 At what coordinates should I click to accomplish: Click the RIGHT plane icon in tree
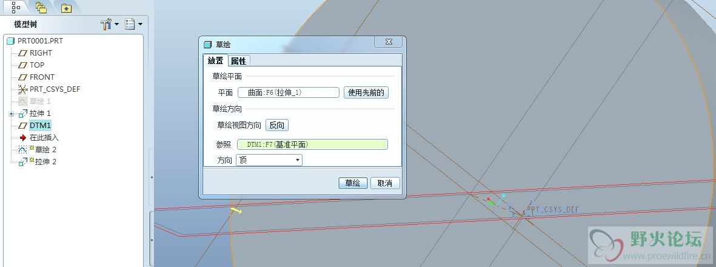(x=23, y=53)
